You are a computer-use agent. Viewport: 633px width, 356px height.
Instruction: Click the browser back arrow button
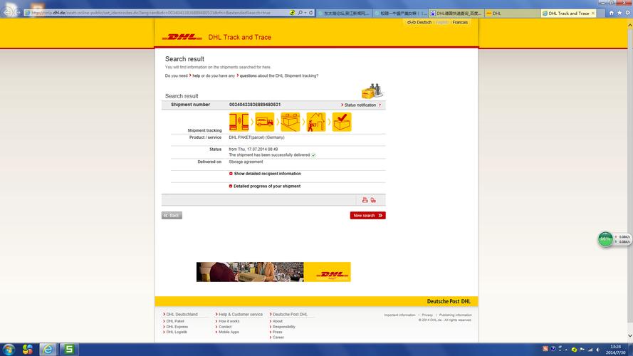8,13
